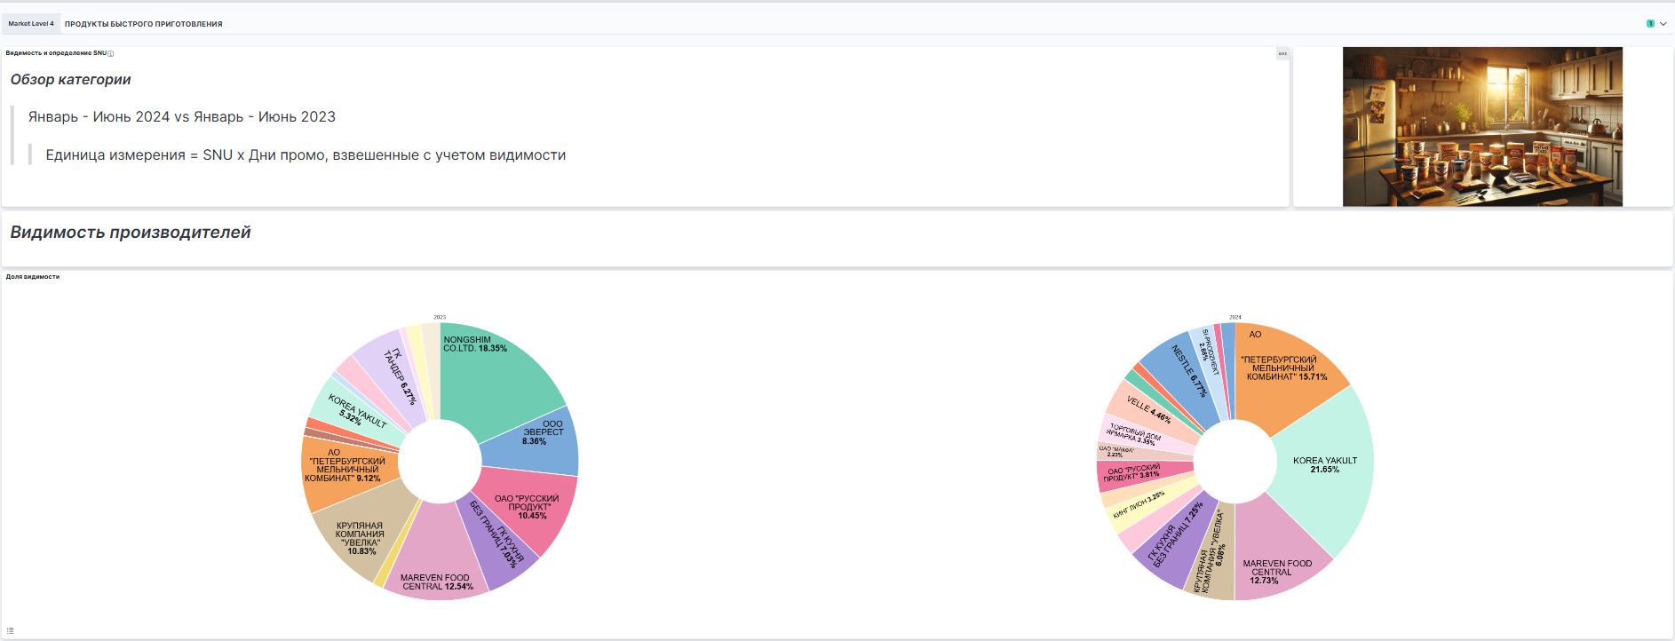Click the ПРОДУКТЫ БЫСТРОГО ПРИГОТОВЛЕНИЯ filter value
This screenshot has height=641, width=1675.
click(x=144, y=24)
